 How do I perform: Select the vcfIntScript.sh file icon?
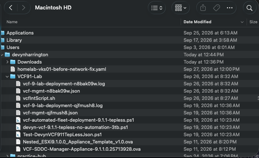(18, 98)
